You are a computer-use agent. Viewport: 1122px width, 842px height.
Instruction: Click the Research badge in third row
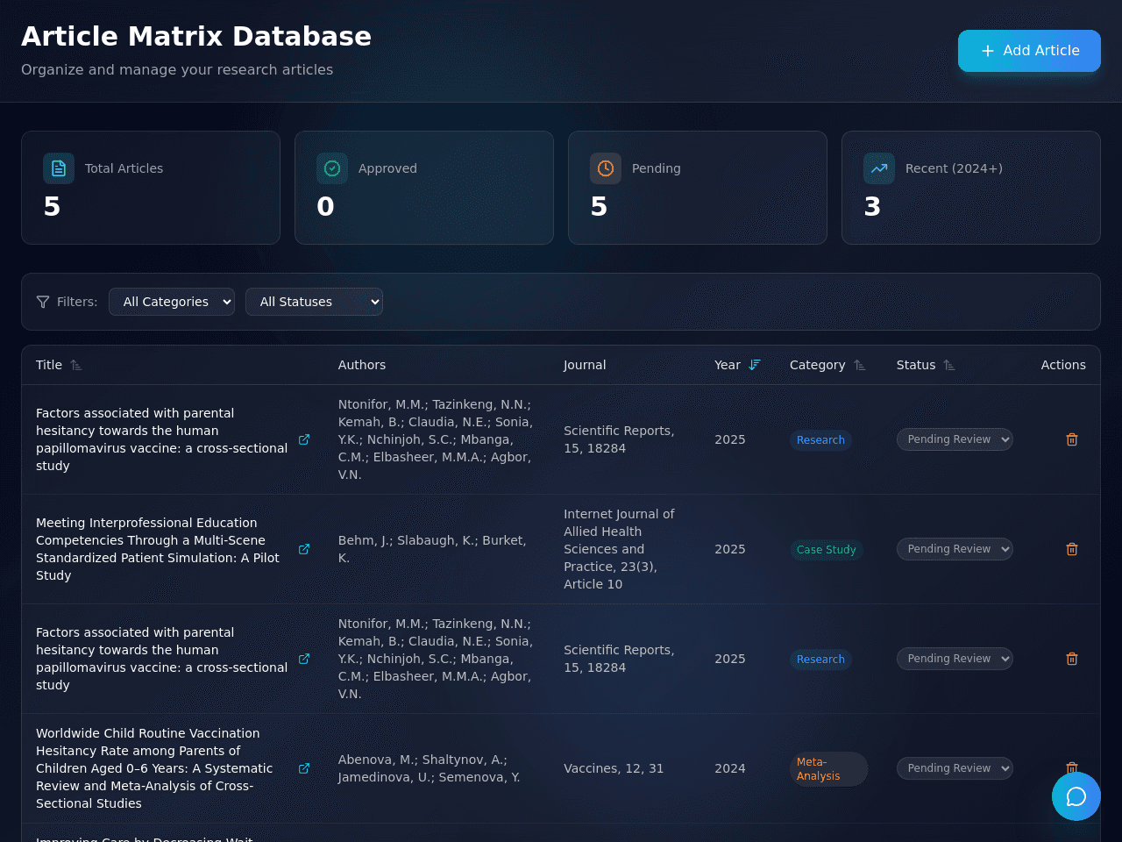pos(820,660)
